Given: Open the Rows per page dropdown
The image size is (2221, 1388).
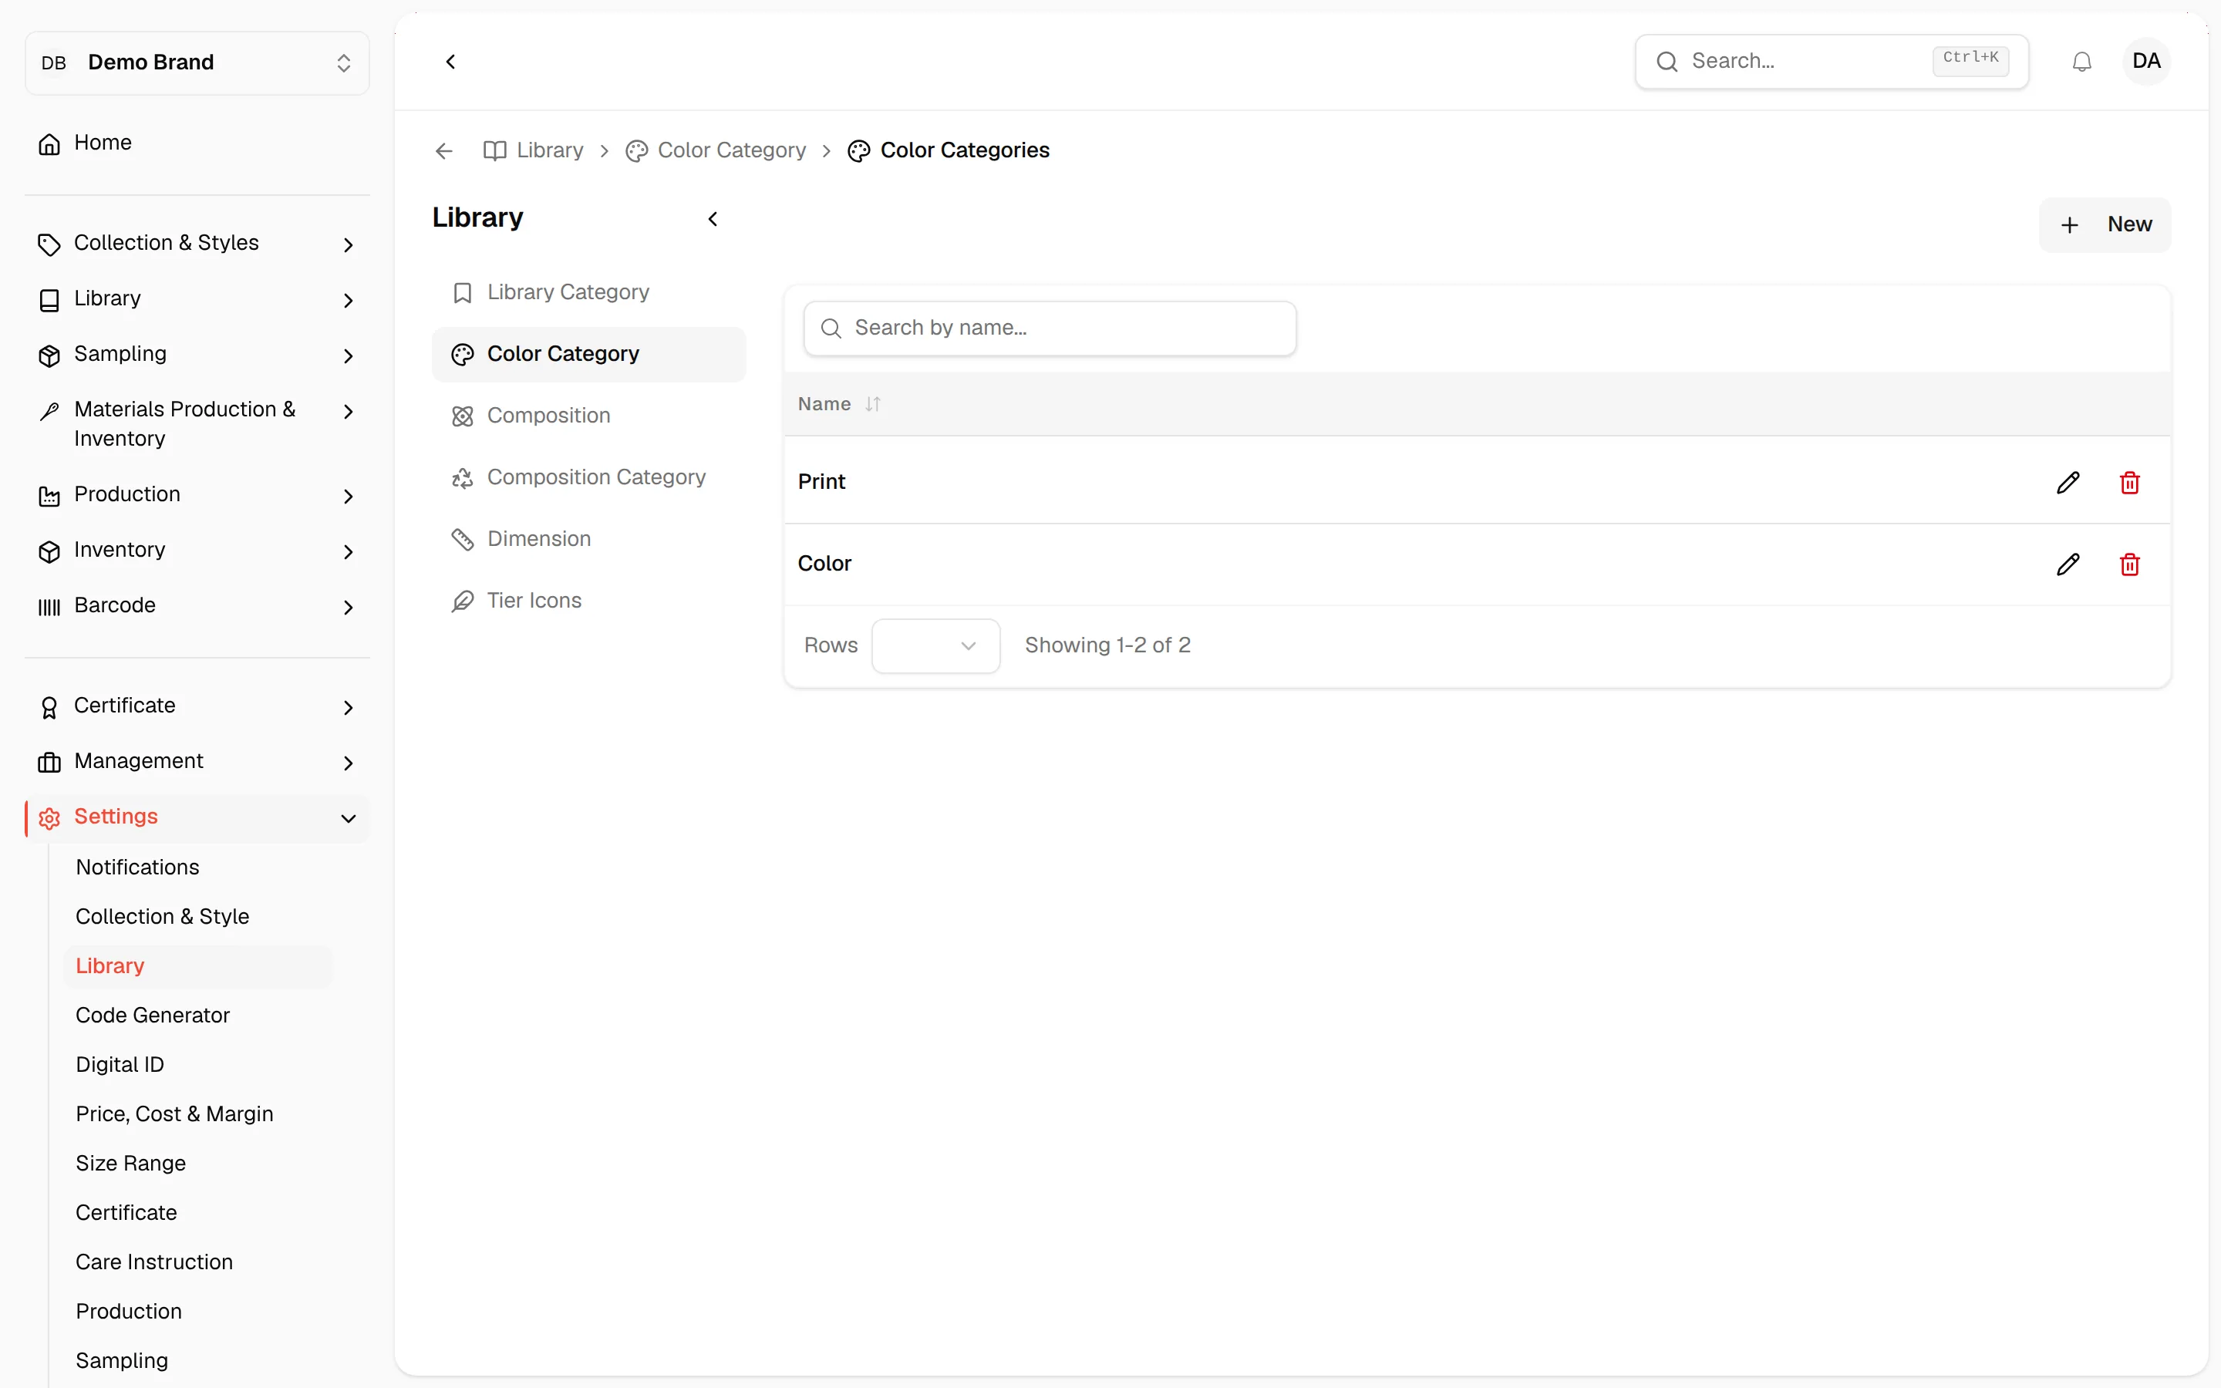Looking at the screenshot, I should click(935, 645).
